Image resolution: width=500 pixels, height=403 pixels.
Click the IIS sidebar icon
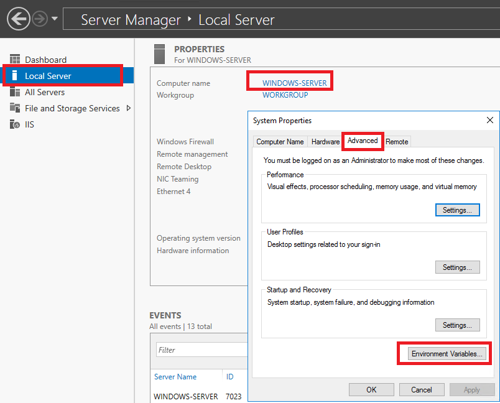[15, 124]
